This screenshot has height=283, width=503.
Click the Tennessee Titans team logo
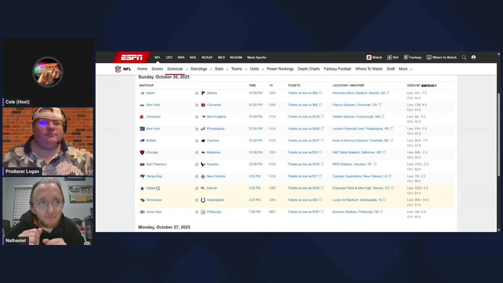click(x=142, y=200)
